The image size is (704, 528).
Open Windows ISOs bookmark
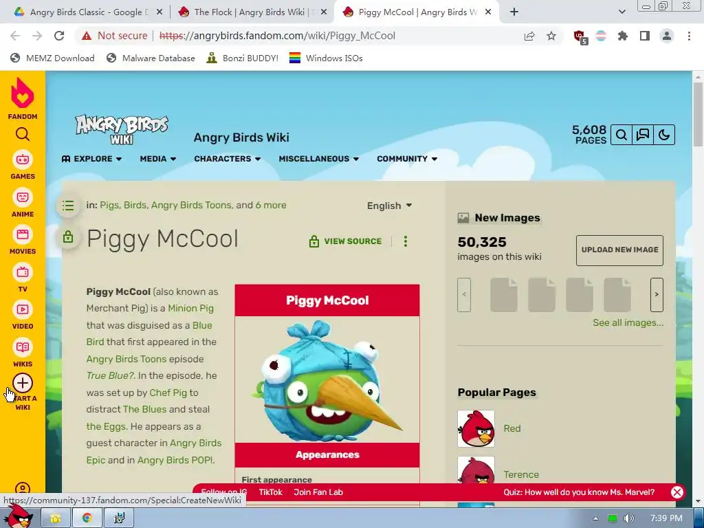[326, 58]
